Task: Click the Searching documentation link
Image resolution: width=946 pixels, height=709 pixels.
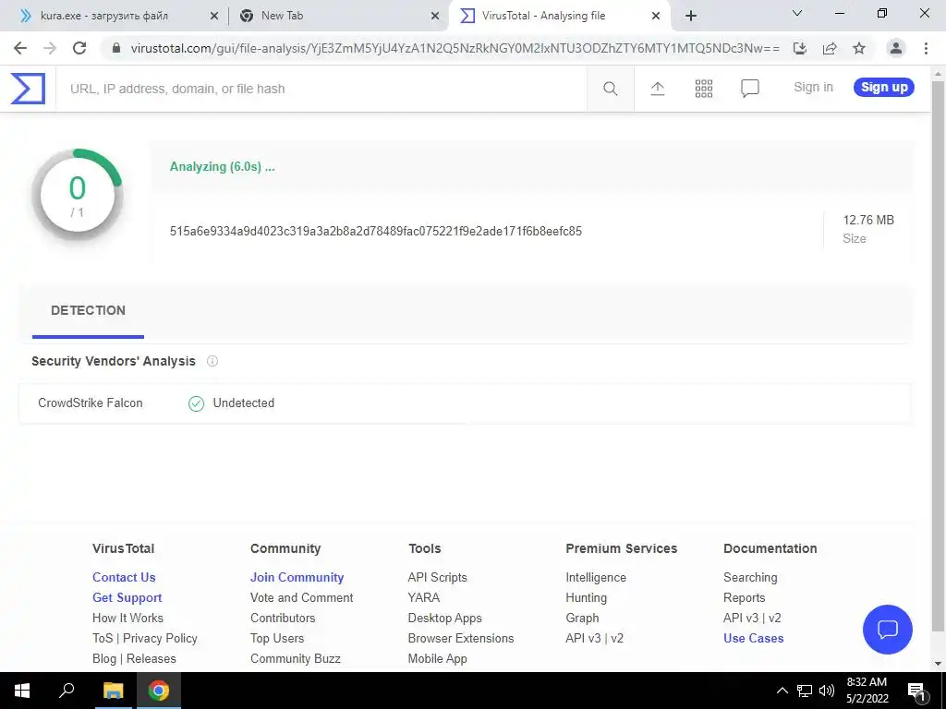Action: (x=750, y=578)
